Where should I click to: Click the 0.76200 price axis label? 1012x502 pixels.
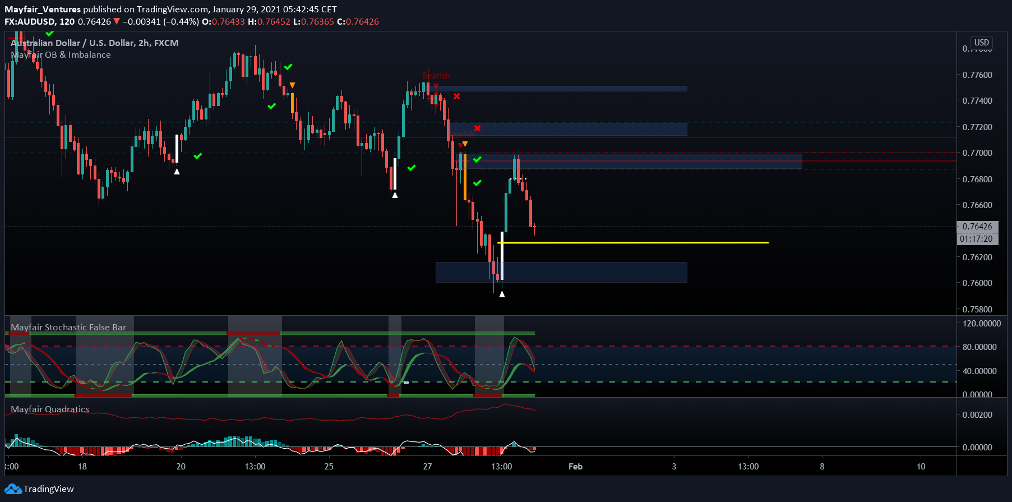[977, 257]
